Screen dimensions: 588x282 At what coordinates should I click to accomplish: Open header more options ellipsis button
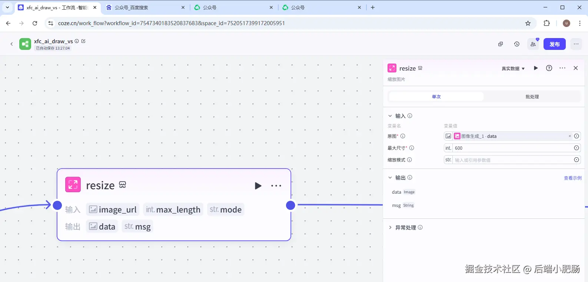(576, 44)
